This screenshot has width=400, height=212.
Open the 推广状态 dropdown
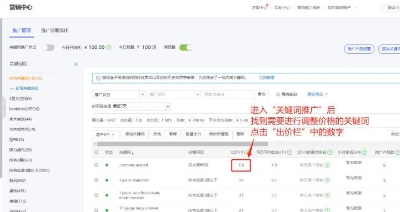click(119, 94)
